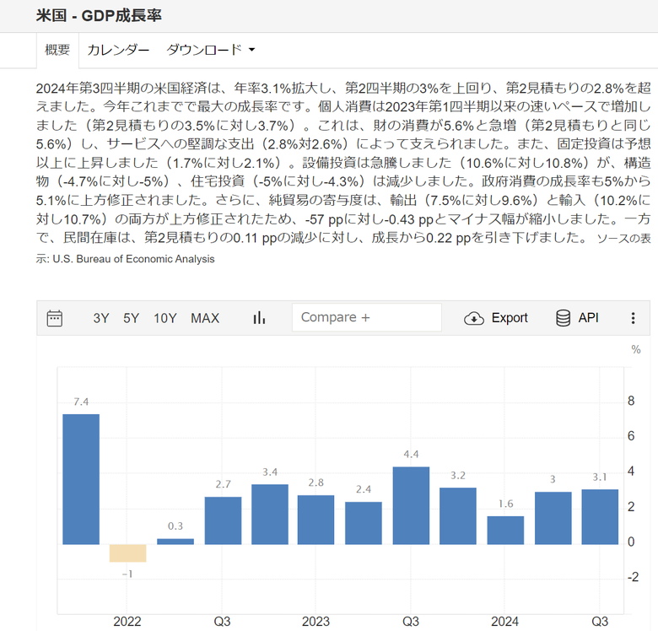
Task: Click the 0.3 bar in chart
Action: coord(175,542)
